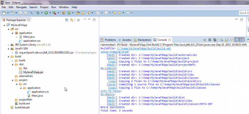Click the New Java Class icon
This screenshot has height=114, width=249.
[x=69, y=13]
